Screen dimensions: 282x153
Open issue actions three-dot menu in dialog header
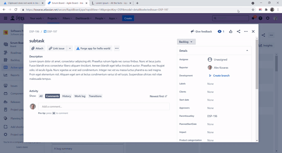coord(246,32)
